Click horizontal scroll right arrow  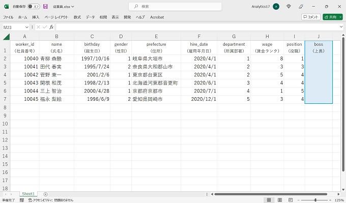338,194
